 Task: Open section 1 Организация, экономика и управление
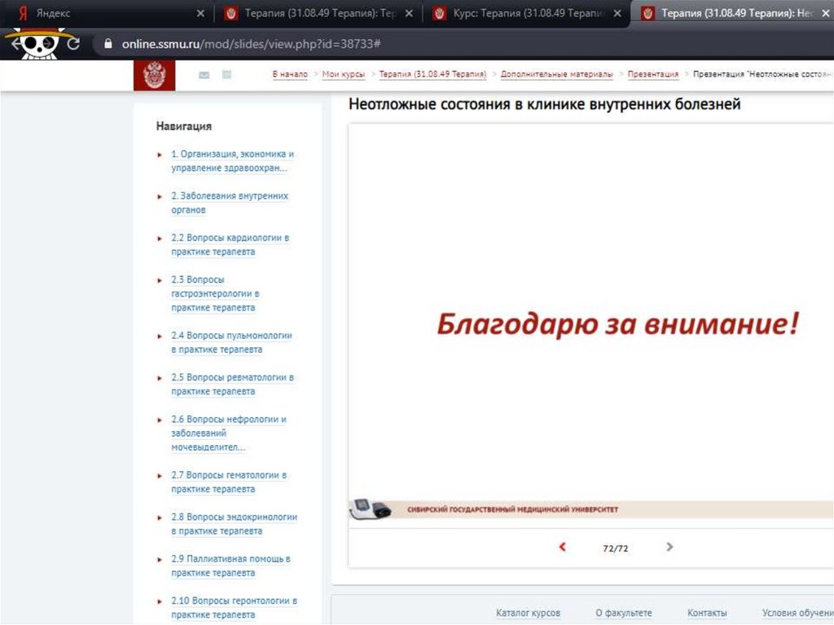coord(232,161)
